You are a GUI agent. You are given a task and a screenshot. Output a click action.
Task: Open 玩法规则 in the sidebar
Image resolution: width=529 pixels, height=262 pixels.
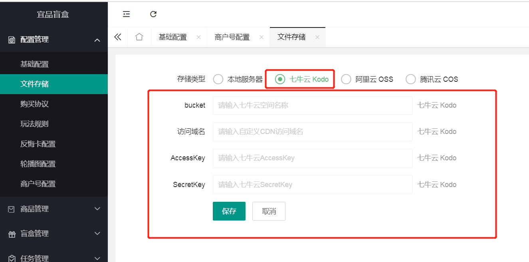[54, 124]
